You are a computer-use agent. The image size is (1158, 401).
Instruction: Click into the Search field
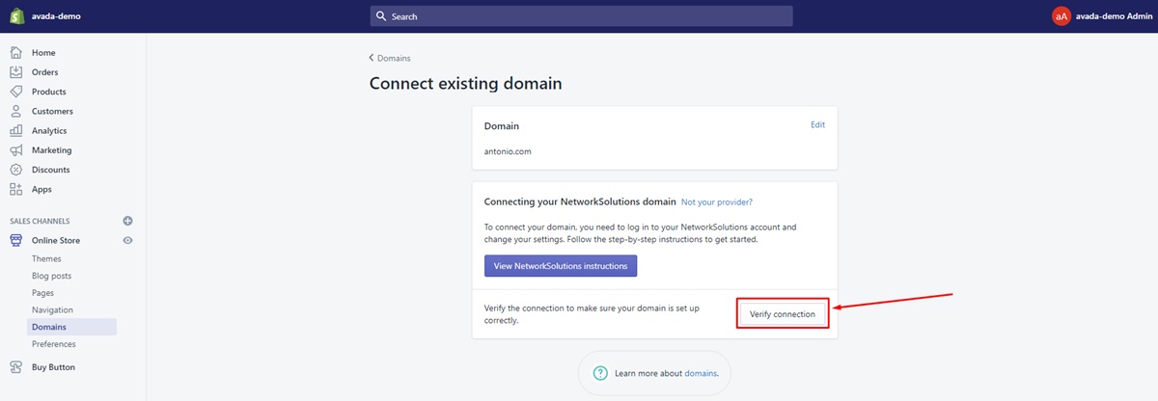point(582,16)
